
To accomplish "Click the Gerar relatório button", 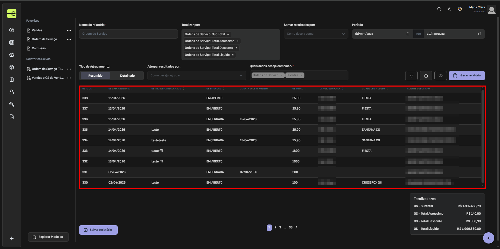I will [x=467, y=76].
